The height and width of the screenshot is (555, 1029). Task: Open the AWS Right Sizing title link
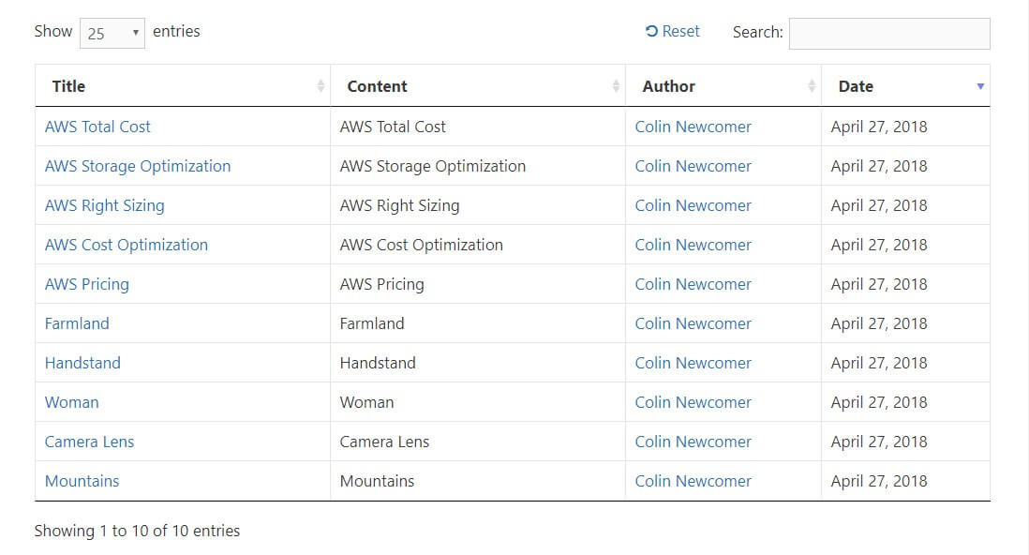click(x=104, y=205)
